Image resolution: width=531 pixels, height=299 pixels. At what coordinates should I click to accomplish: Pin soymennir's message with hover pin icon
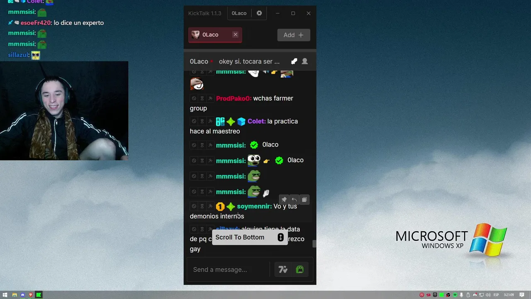(x=284, y=200)
